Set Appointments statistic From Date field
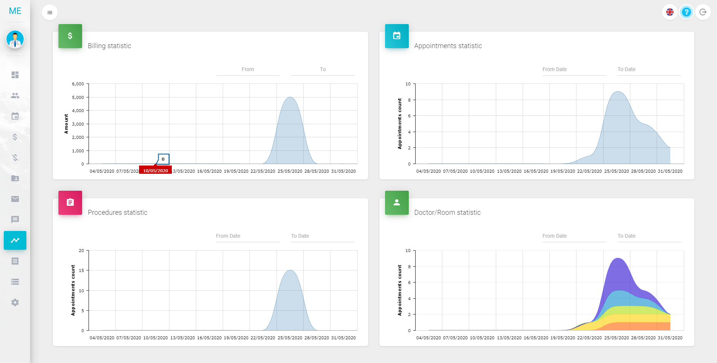The height and width of the screenshot is (363, 717). point(574,70)
